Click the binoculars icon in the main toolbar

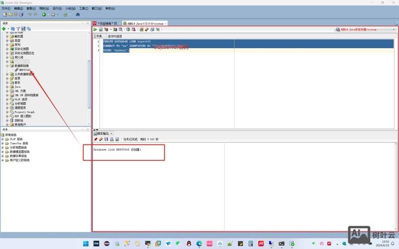click(77, 14)
